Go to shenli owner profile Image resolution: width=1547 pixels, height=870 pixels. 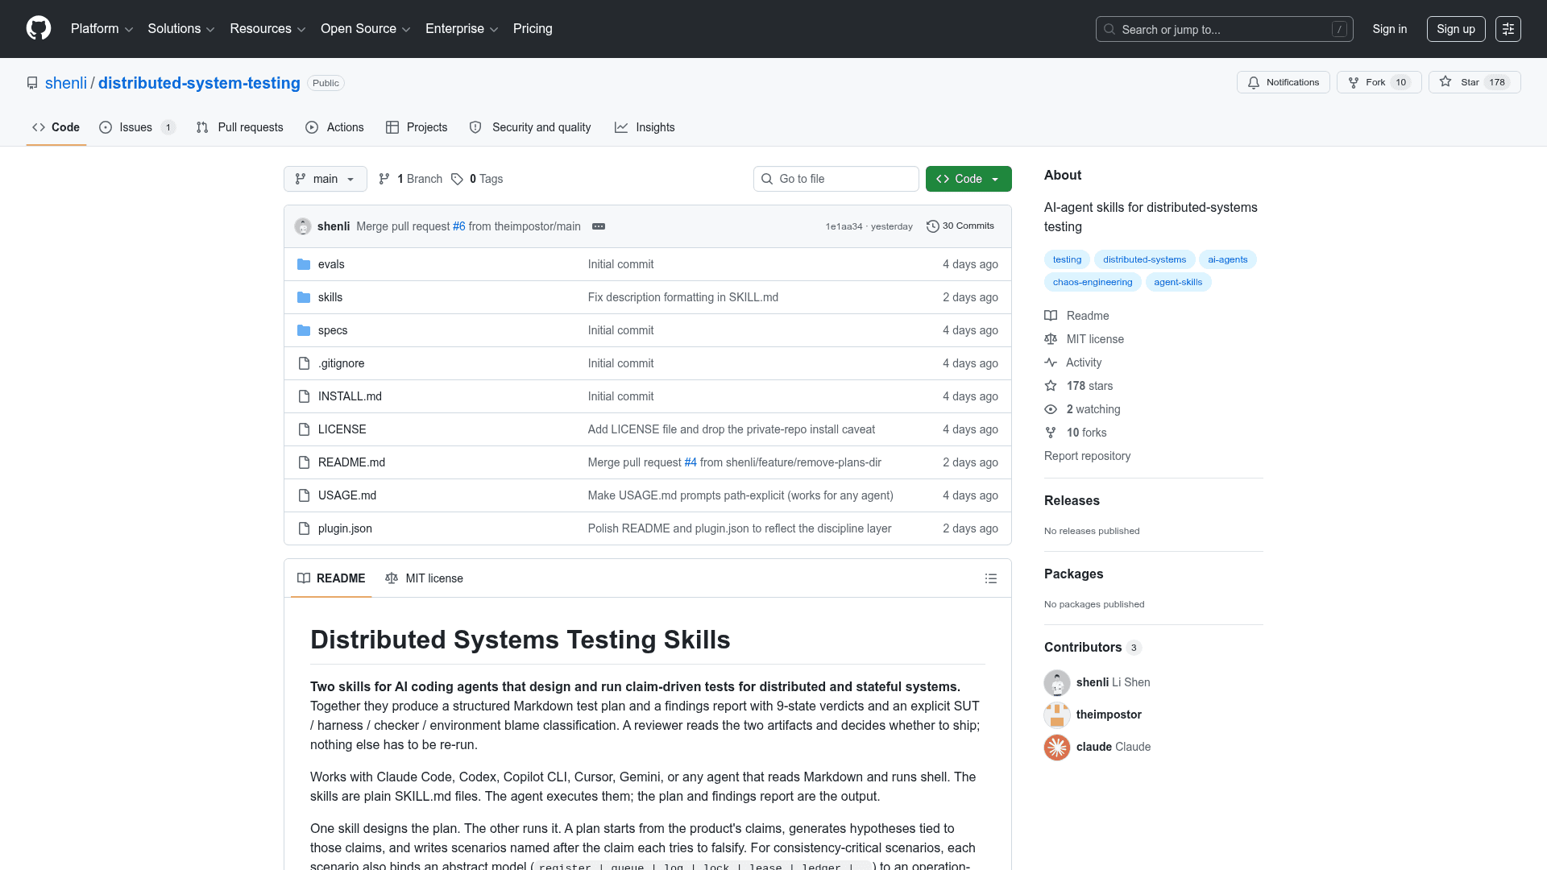pos(66,83)
